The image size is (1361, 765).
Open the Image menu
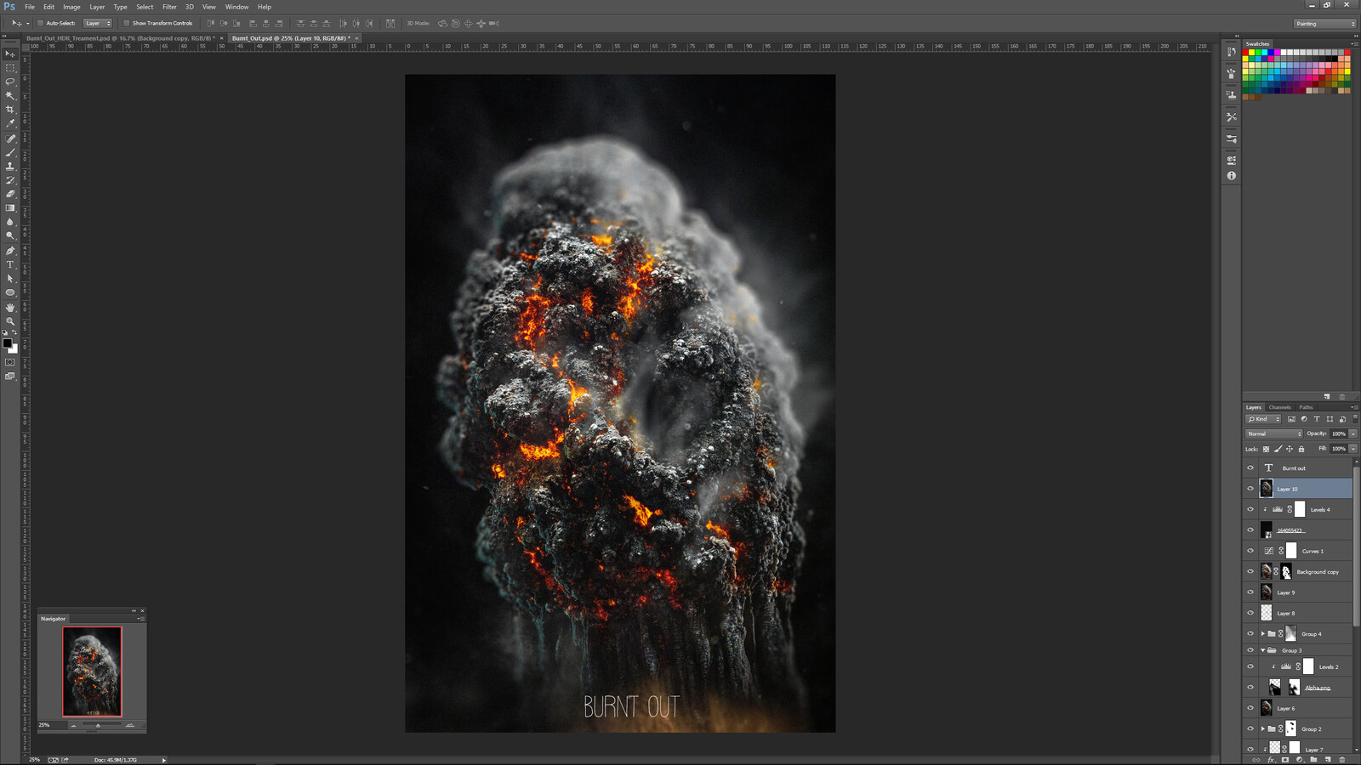(71, 7)
